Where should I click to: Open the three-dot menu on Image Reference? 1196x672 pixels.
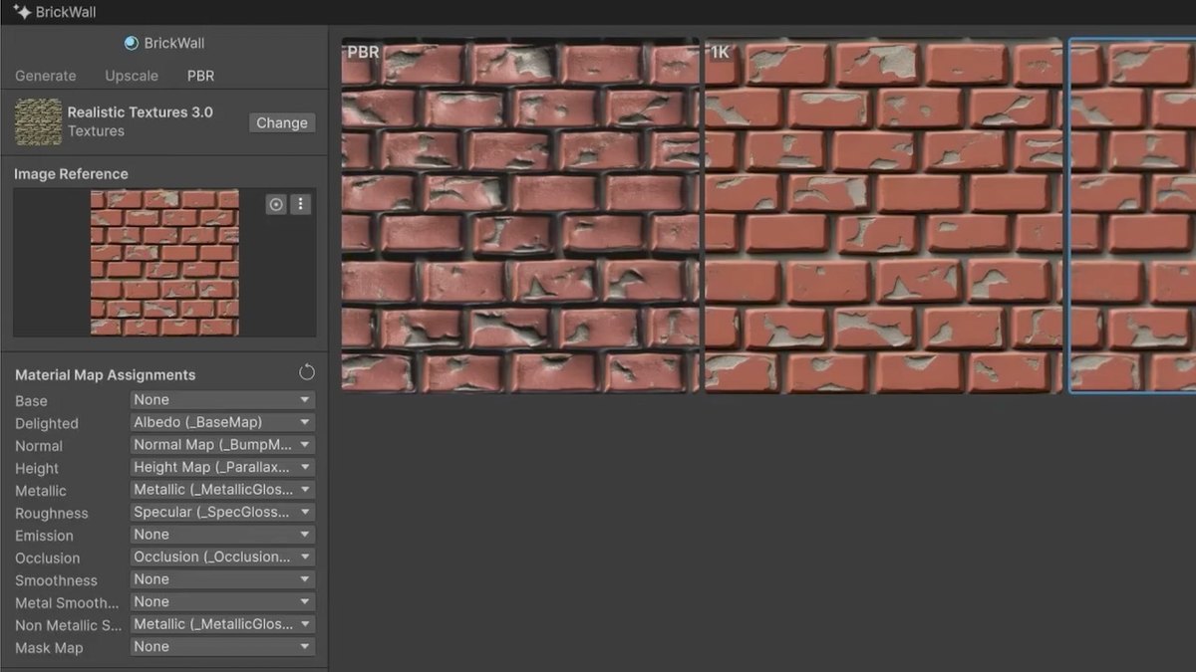point(301,204)
